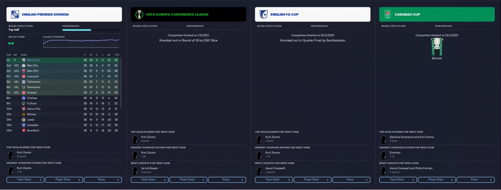
Task: Open Player Stats for English Premier Division
Action: coord(64,180)
